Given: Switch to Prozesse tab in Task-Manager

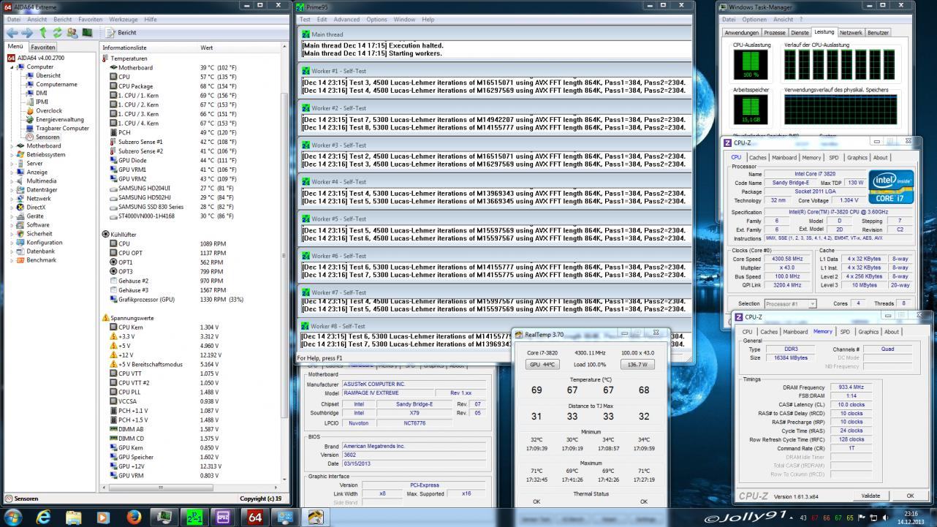Looking at the screenshot, I should (x=775, y=33).
